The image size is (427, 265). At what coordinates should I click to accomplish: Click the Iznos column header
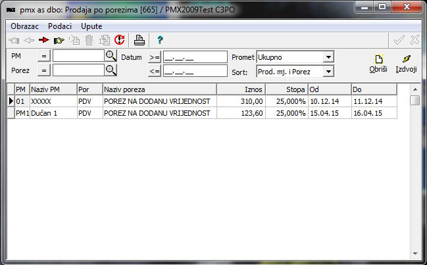click(x=241, y=89)
